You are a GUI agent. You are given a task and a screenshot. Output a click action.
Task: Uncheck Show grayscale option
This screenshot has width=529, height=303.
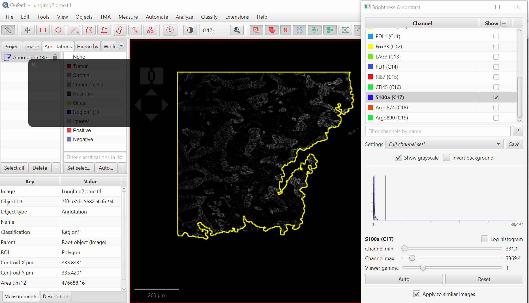click(x=398, y=158)
